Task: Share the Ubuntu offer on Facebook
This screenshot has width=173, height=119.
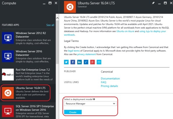Action: coord(73,62)
